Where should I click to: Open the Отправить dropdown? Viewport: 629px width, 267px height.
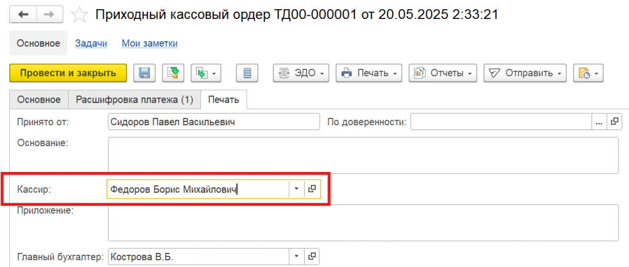525,73
